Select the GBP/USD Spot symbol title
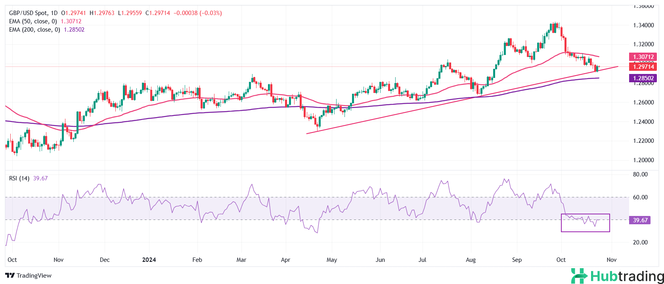Image resolution: width=664 pixels, height=284 pixels. click(x=28, y=13)
